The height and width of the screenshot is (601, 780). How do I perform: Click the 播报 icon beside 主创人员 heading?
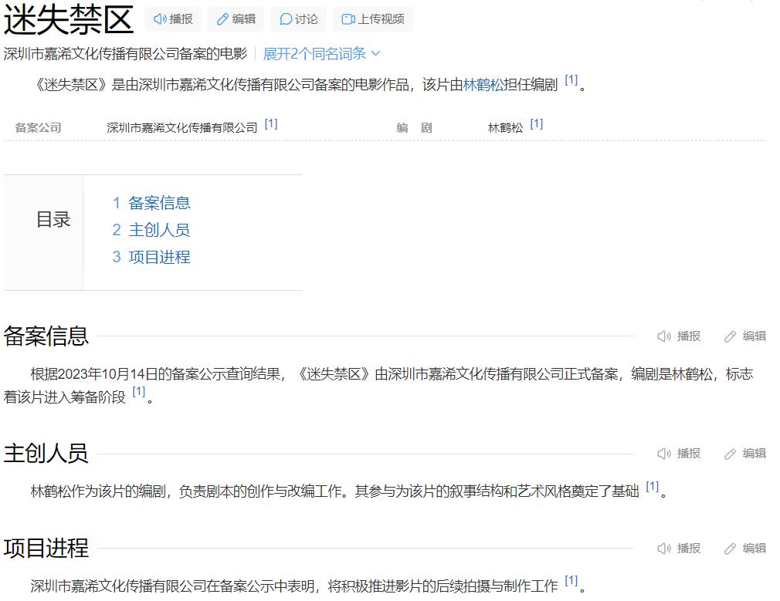click(x=663, y=453)
